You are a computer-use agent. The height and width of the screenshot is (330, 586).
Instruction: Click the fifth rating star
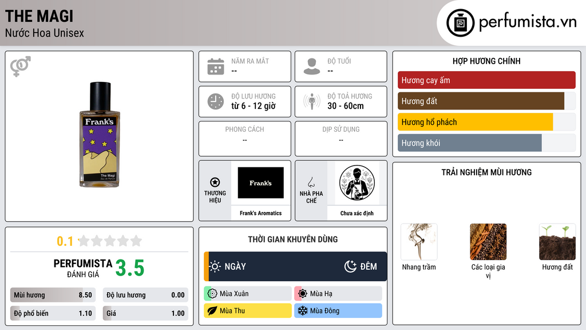(x=136, y=241)
